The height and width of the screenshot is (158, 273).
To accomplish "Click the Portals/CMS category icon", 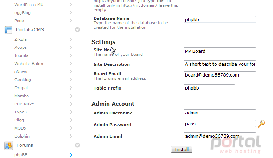I will point(8,30).
